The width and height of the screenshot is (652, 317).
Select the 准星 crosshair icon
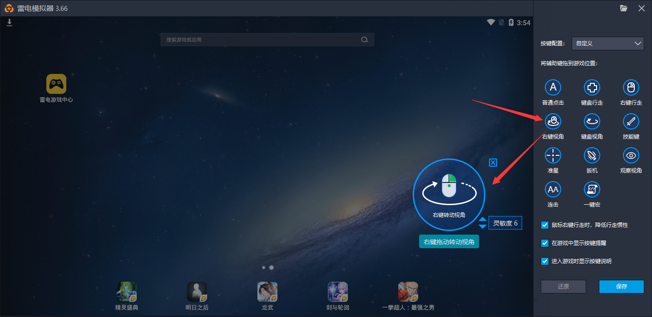(553, 155)
